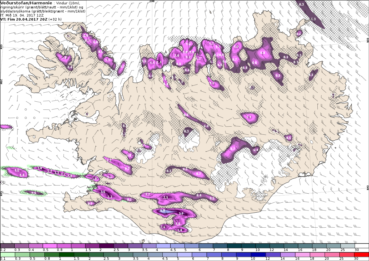Click the '2.5' value in the southern band
The width and height of the screenshot is (369, 261).
tap(166, 197)
